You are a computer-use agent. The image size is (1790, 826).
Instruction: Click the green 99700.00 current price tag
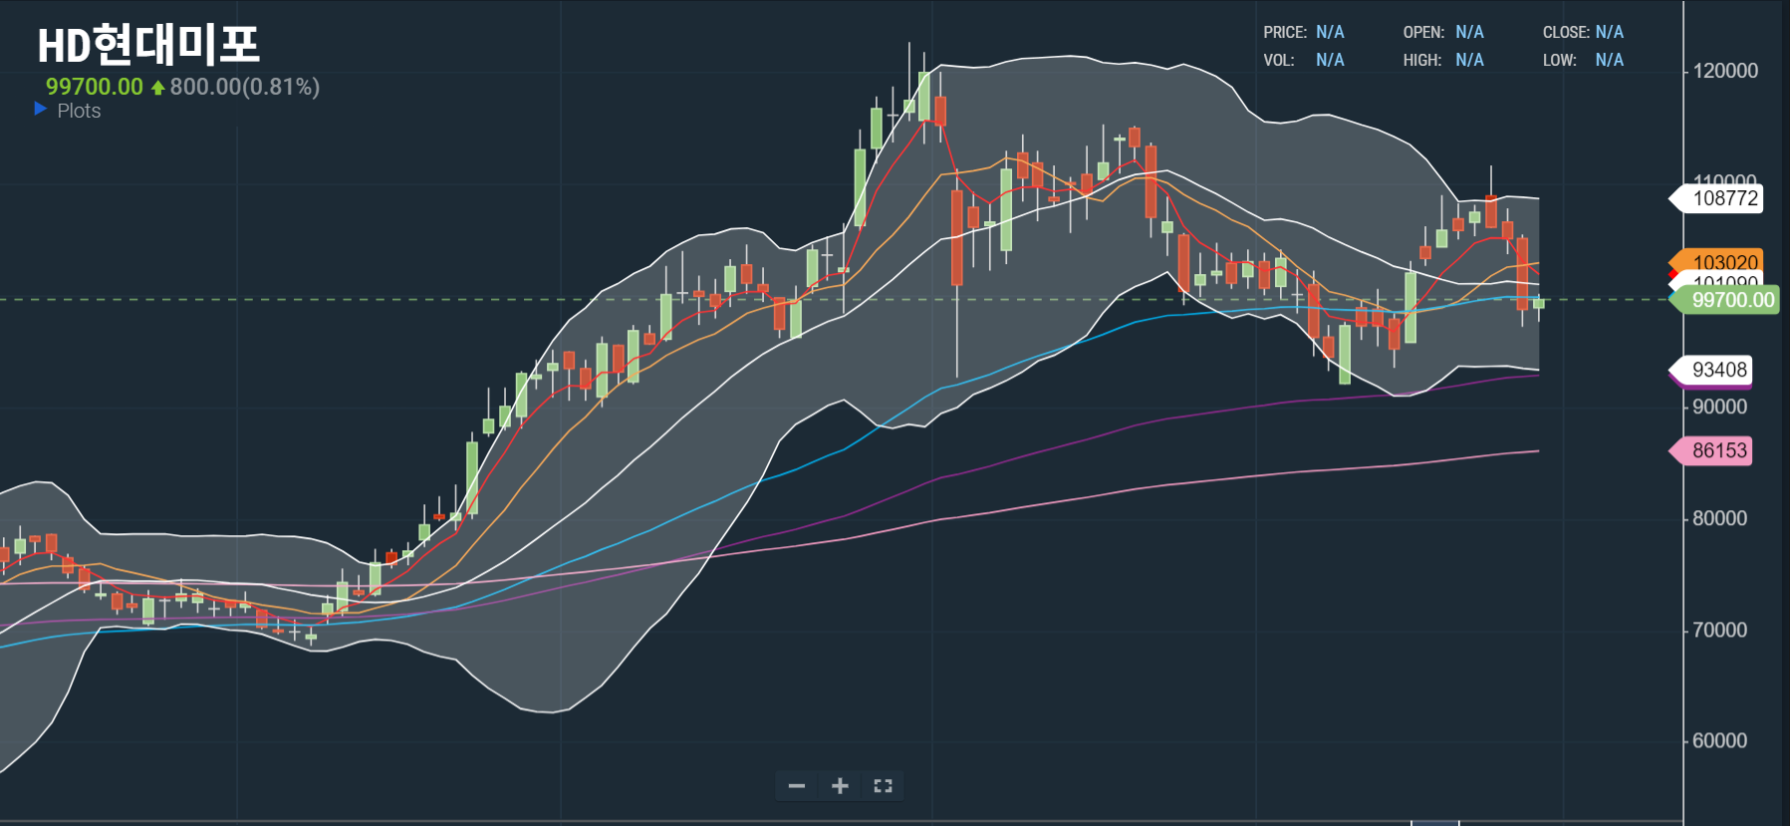pyautogui.click(x=1731, y=300)
